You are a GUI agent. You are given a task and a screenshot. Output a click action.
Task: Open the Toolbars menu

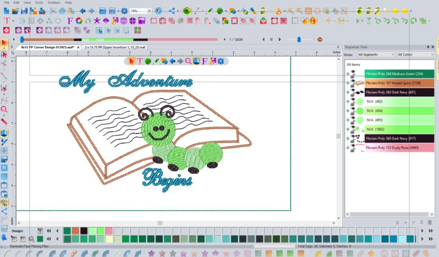tap(53, 3)
